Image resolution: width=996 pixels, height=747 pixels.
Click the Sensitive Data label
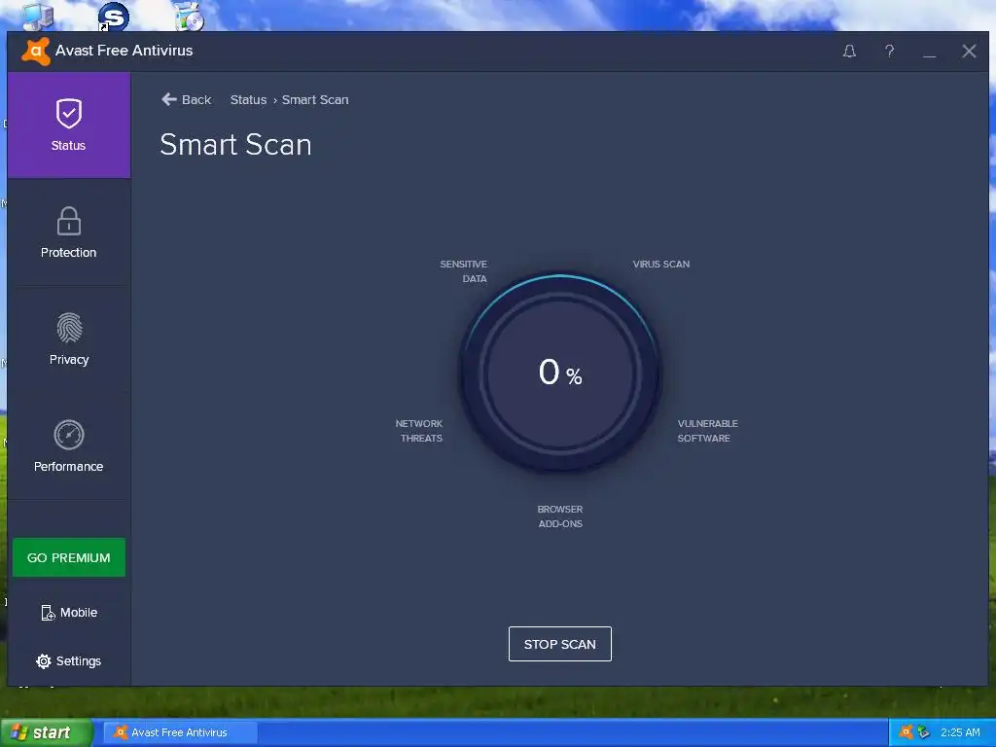point(464,271)
